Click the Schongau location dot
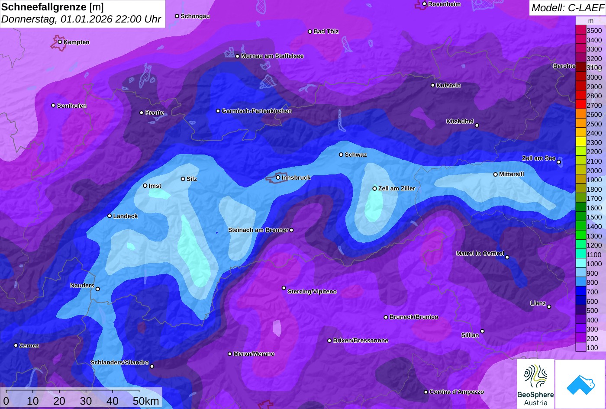The width and height of the screenshot is (606, 409). point(177,16)
